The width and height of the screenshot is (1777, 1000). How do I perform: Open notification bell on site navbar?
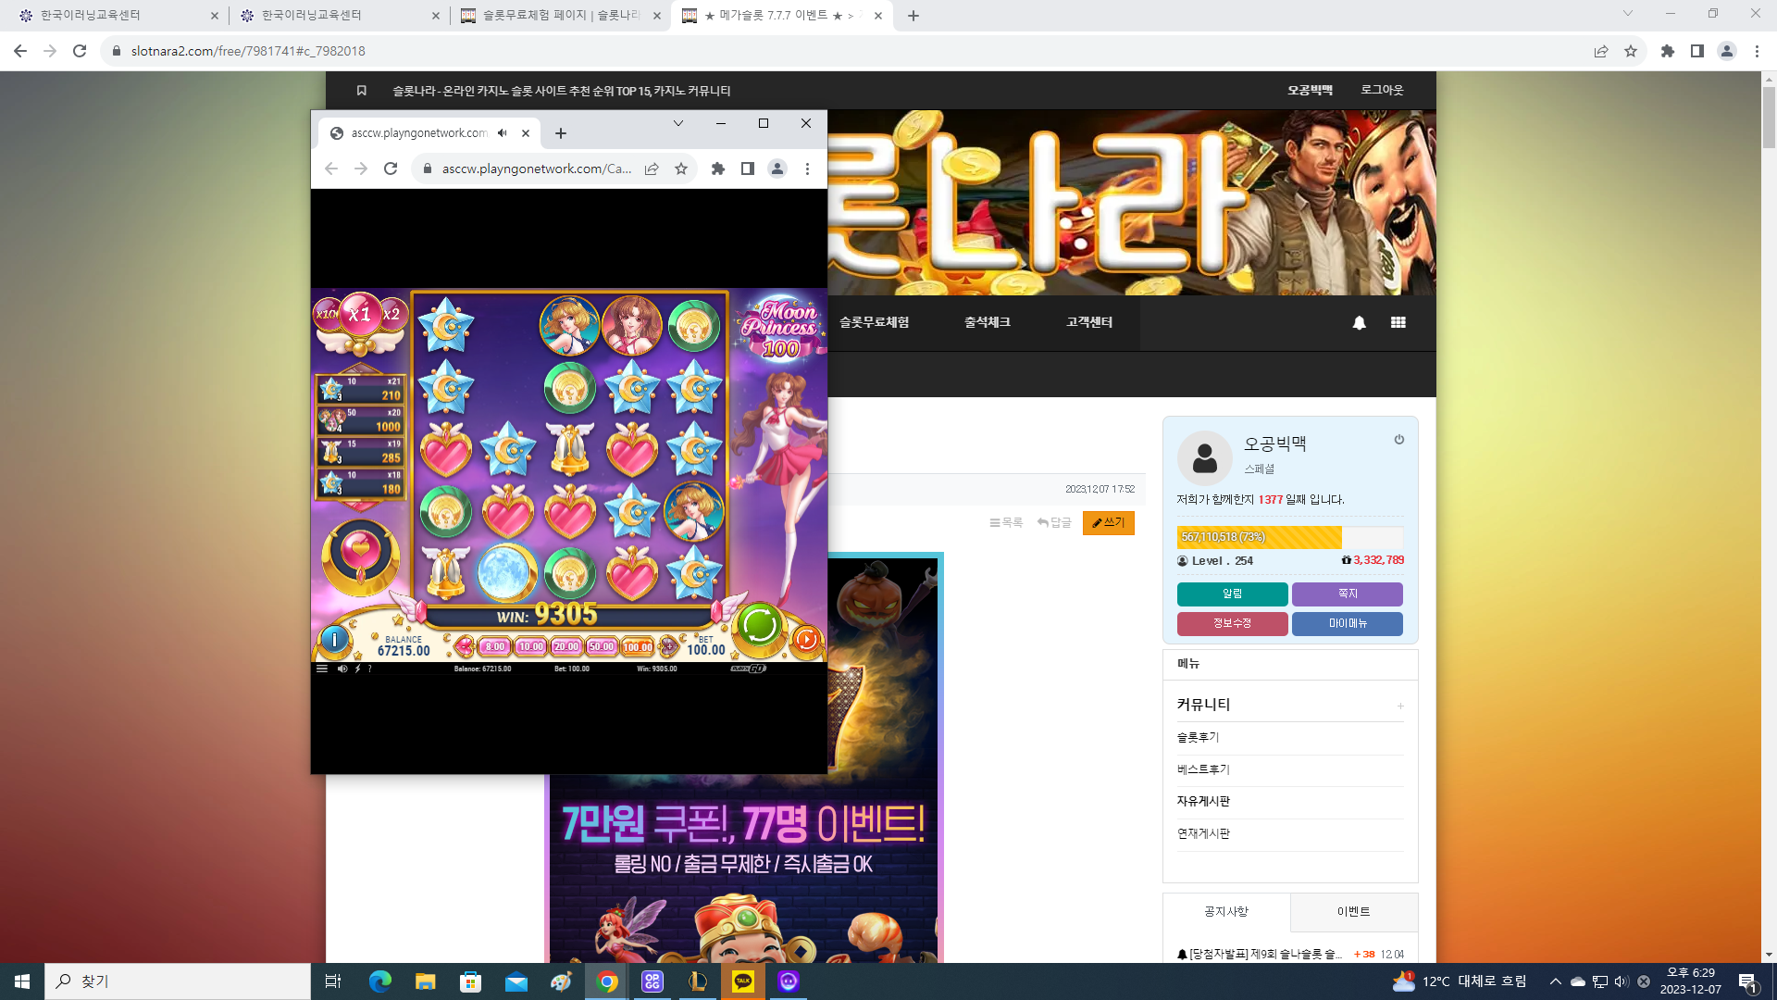(x=1359, y=322)
